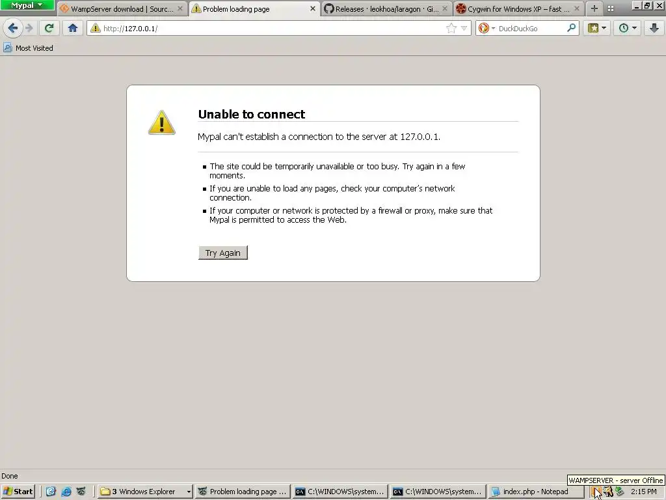The image size is (666, 500).
Task: Switch to index.php Notepad taskbar button
Action: [535, 492]
